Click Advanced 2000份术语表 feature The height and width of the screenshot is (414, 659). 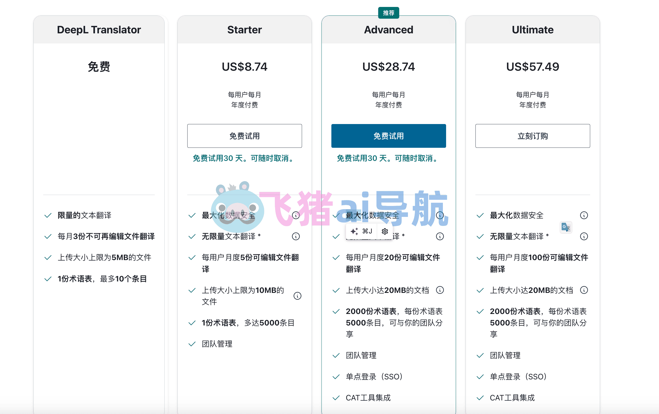click(394, 323)
